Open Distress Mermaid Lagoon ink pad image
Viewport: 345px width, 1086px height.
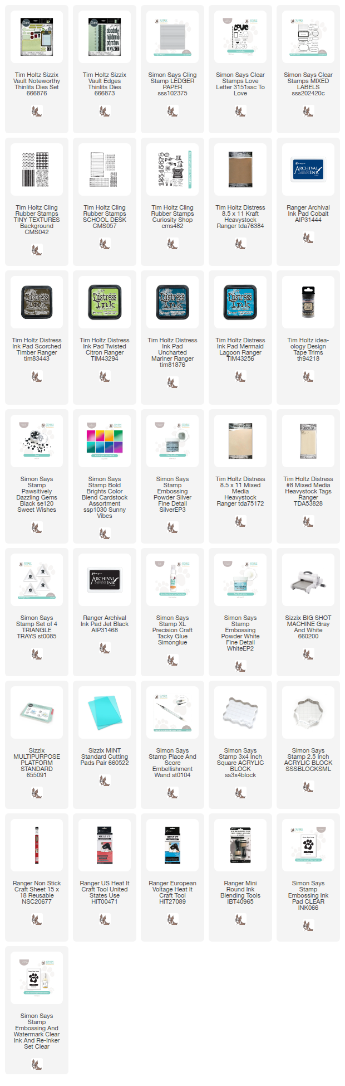240,302
